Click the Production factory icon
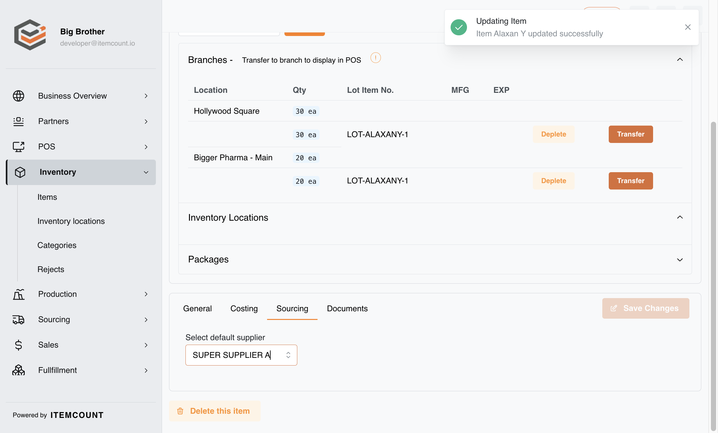 18,294
